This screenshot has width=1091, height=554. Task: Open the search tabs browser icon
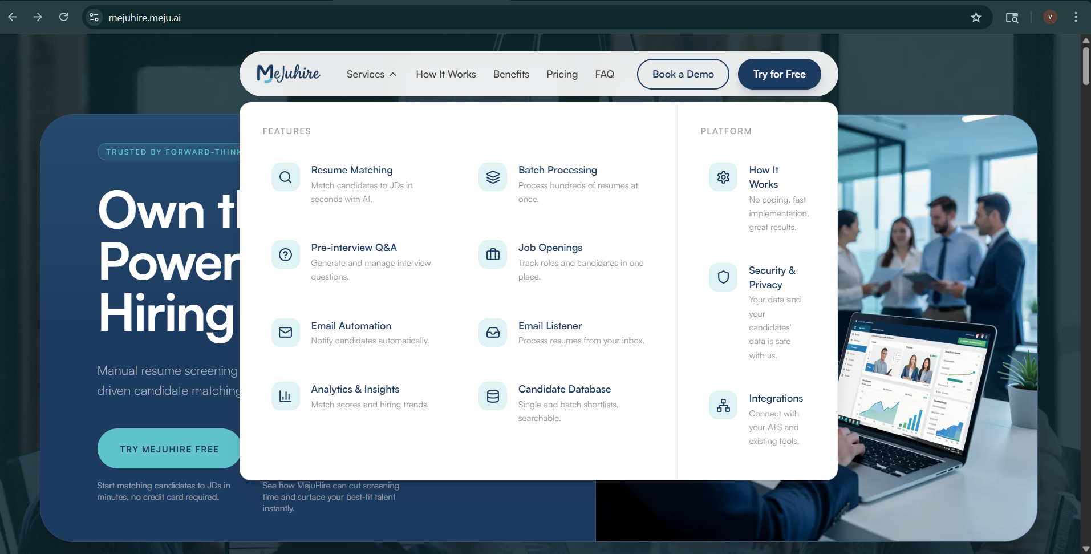coord(1012,17)
